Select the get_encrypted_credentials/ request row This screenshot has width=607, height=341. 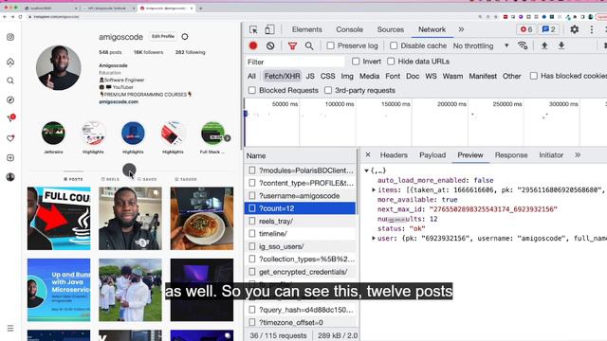click(300, 272)
